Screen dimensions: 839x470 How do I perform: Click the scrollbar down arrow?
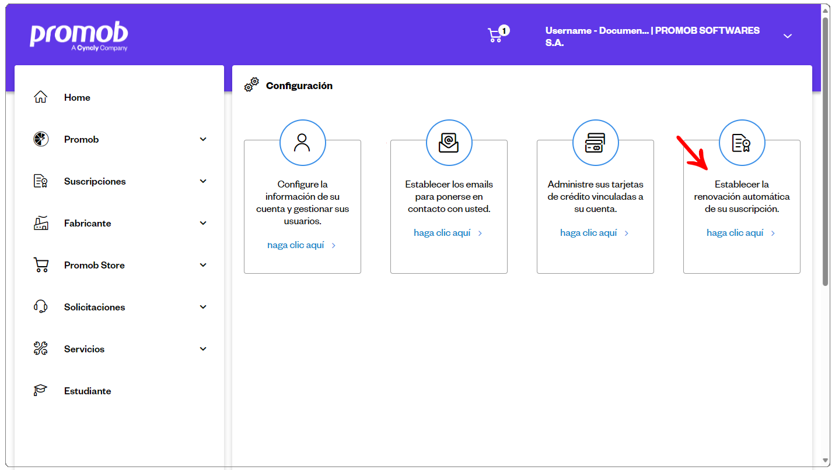826,460
